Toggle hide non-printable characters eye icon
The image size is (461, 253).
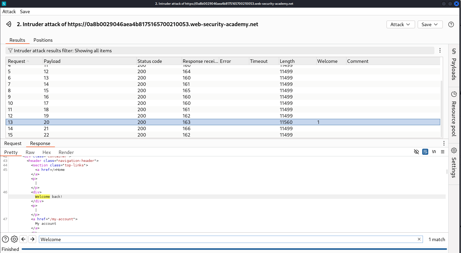point(416,152)
